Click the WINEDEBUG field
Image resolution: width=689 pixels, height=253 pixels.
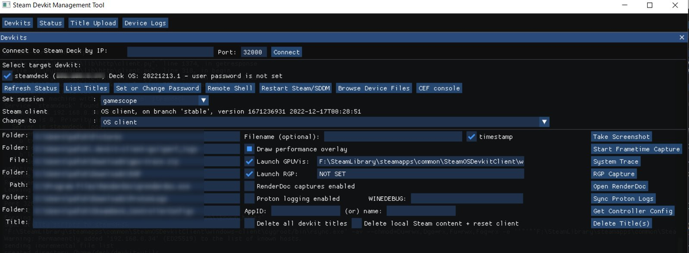coord(467,198)
